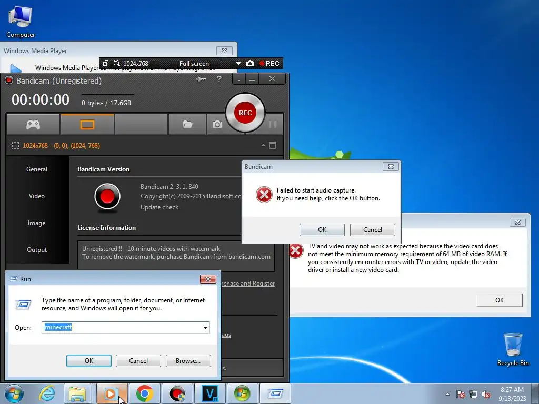Open the Image settings tab
Image resolution: width=539 pixels, height=404 pixels.
click(37, 223)
